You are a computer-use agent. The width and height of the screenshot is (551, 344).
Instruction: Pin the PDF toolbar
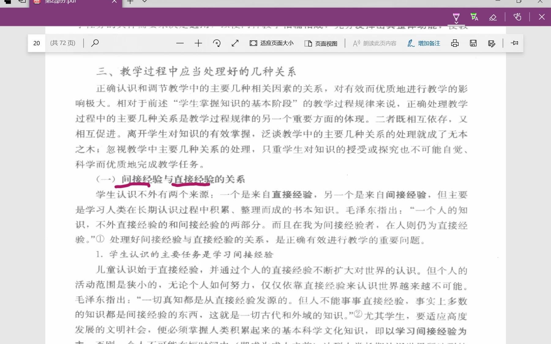pos(515,43)
